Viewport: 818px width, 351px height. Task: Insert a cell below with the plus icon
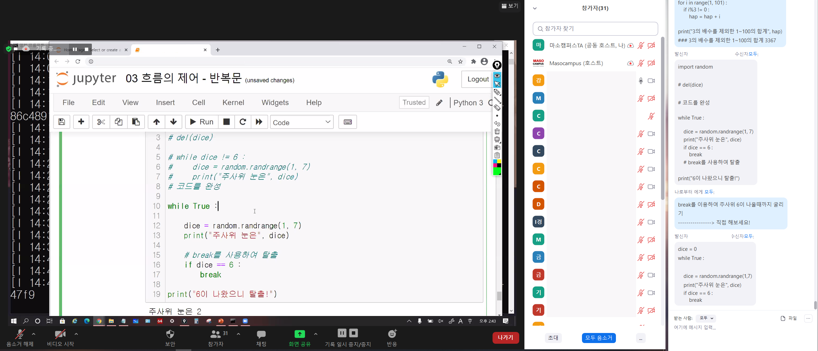point(81,122)
